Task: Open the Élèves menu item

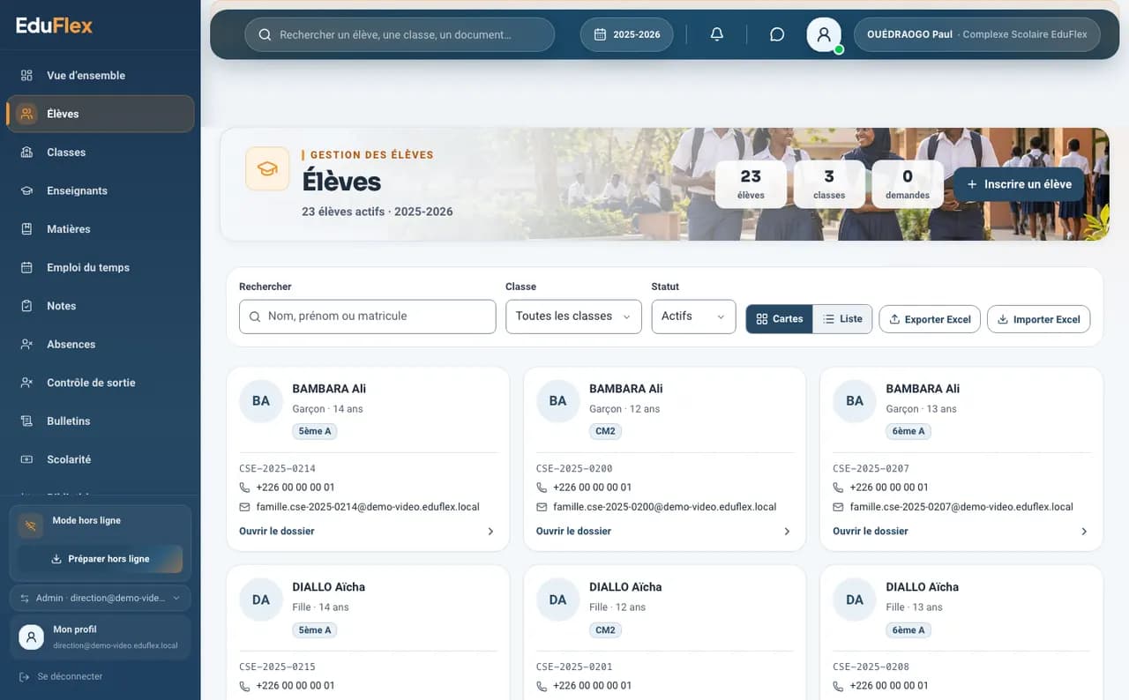Action: click(x=101, y=114)
